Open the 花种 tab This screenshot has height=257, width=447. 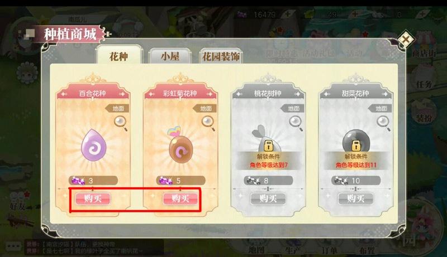pyautogui.click(x=118, y=56)
